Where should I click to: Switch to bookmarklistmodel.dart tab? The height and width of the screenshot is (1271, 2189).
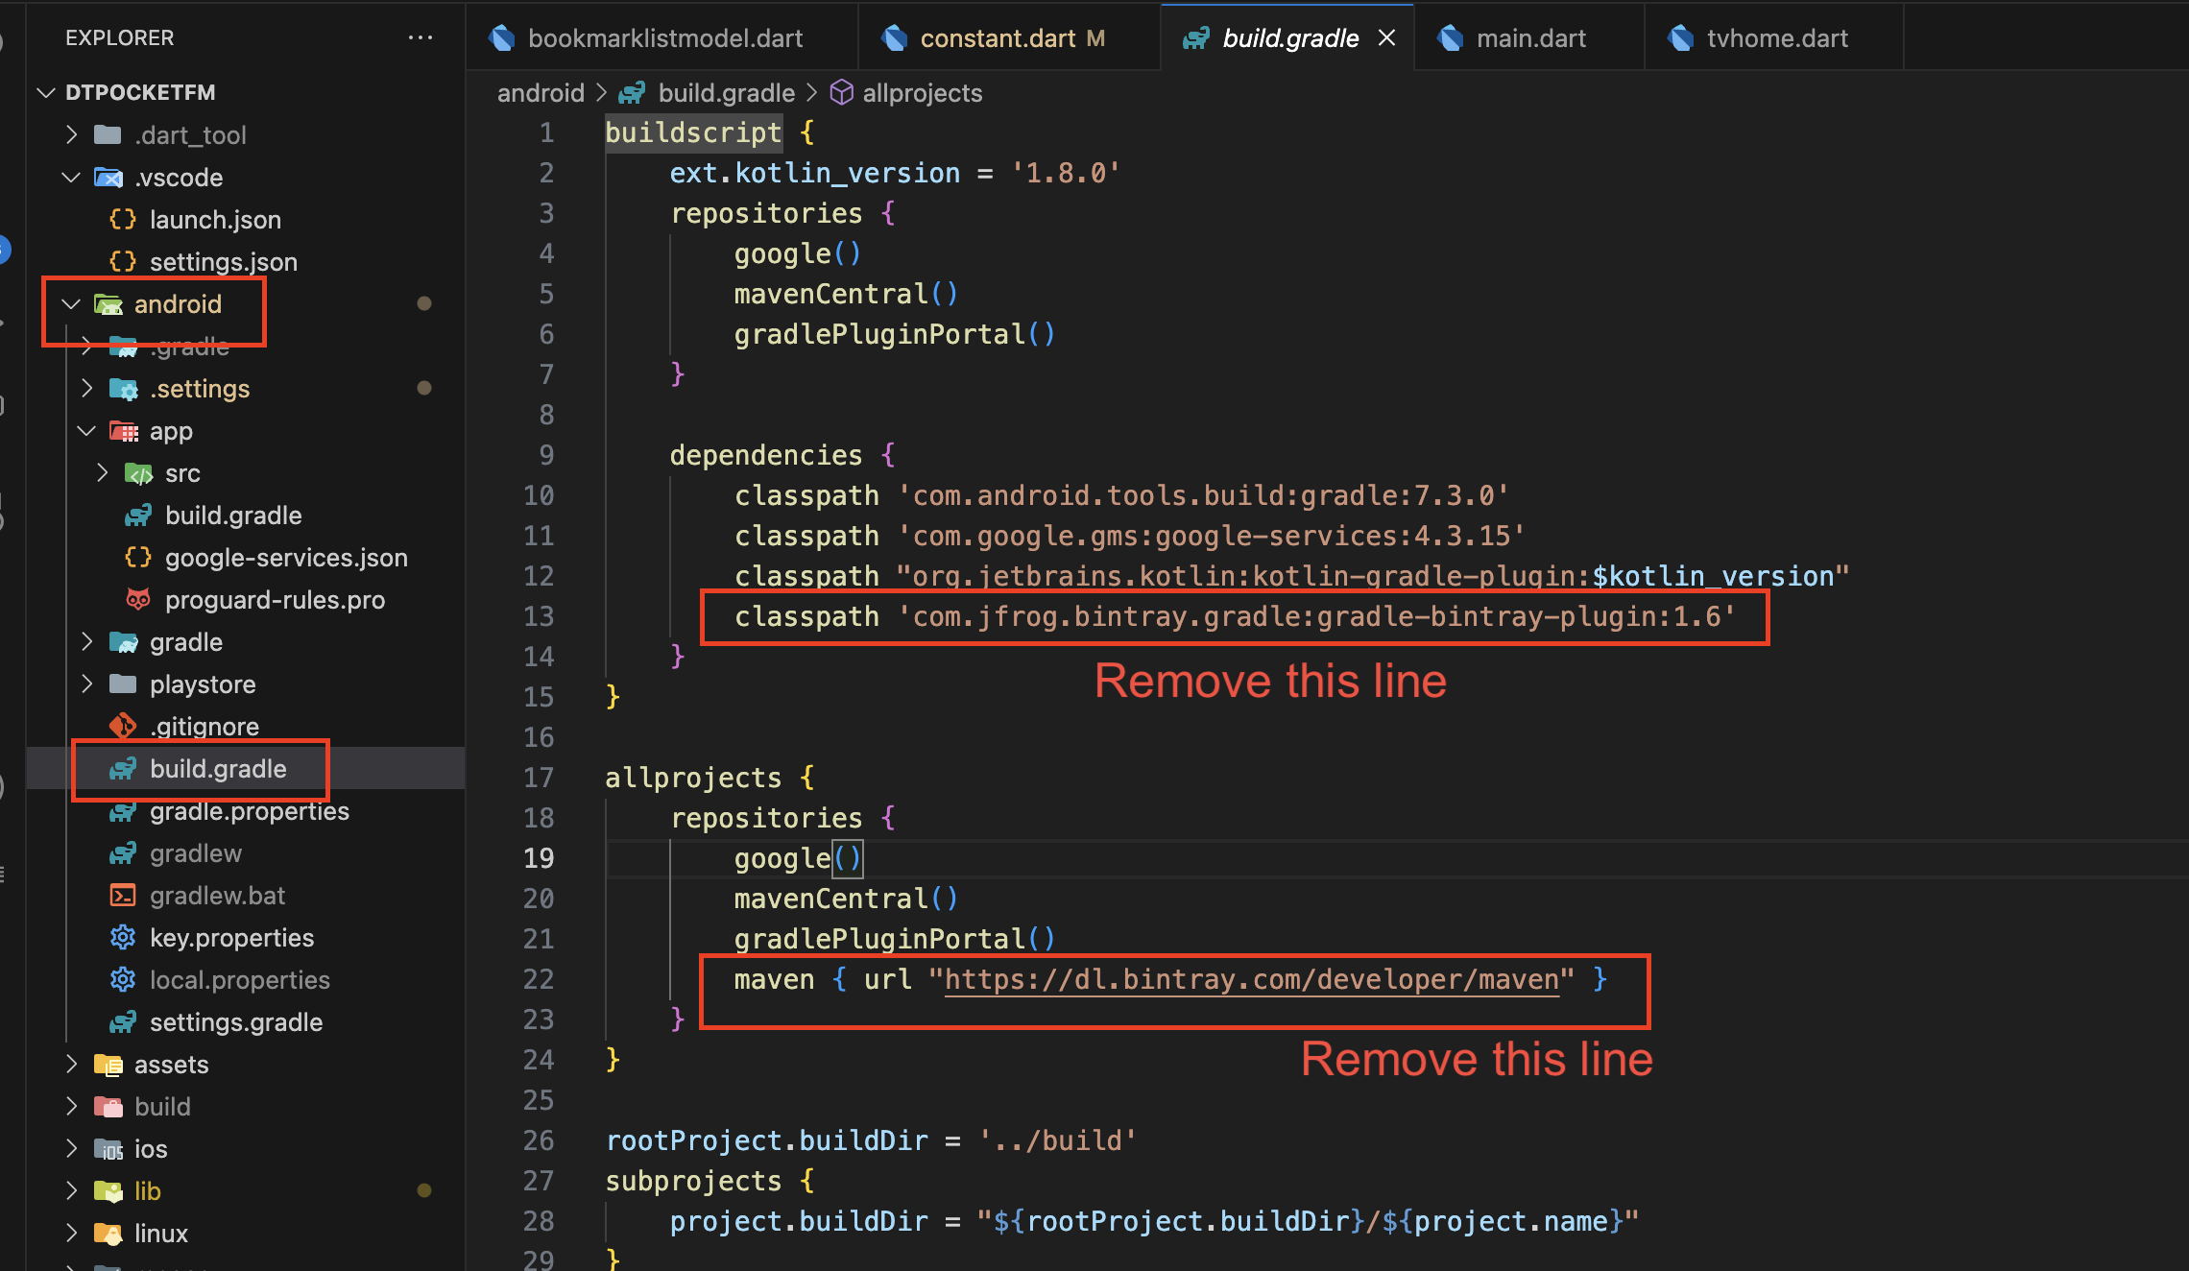click(x=662, y=38)
